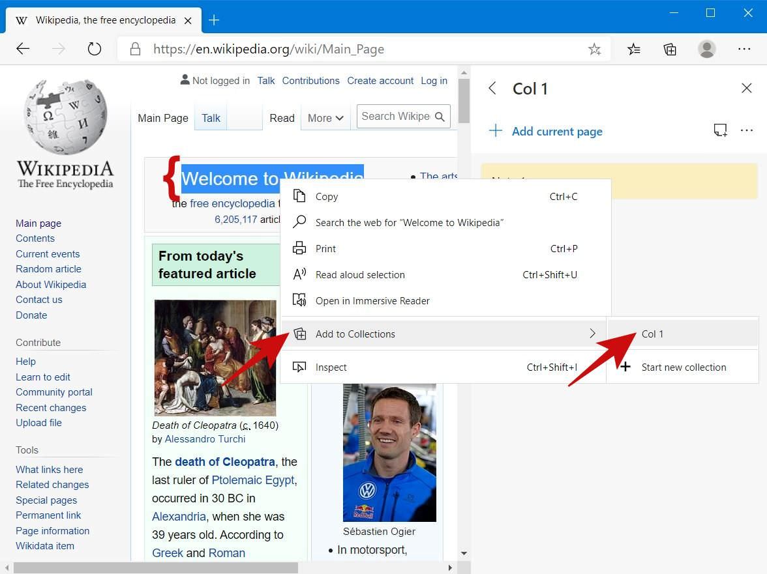
Task: Click the vertical scrollbar thumb
Action: point(464,101)
